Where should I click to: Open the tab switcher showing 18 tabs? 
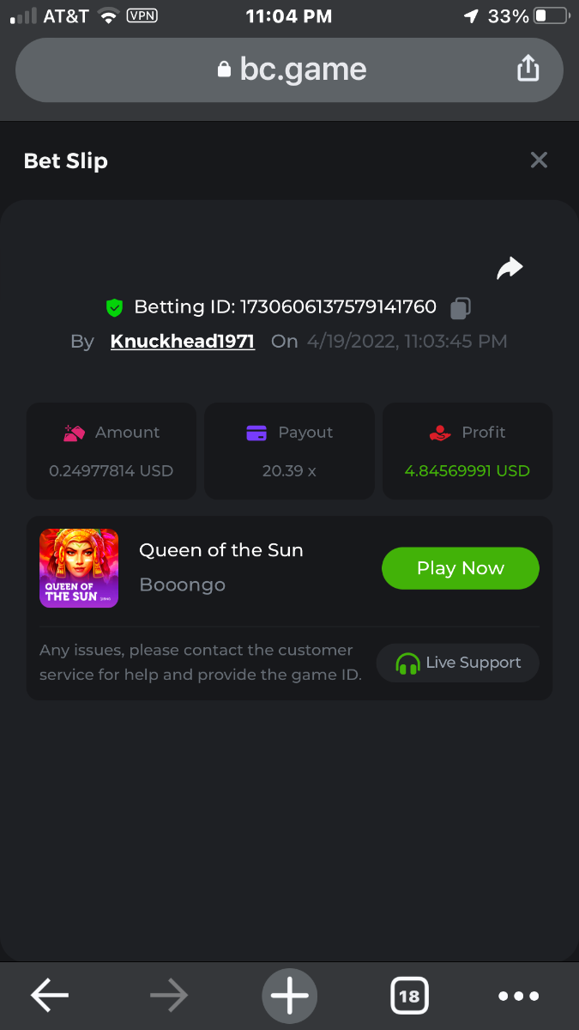[x=409, y=996]
